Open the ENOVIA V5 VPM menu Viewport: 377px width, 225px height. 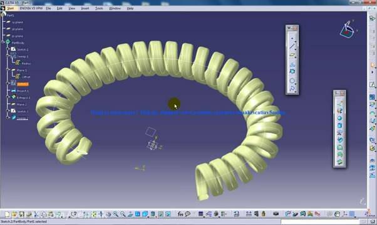[31, 8]
